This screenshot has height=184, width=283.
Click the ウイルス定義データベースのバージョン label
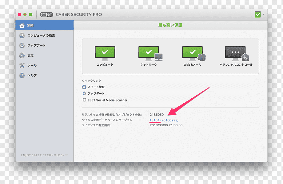[108, 120]
